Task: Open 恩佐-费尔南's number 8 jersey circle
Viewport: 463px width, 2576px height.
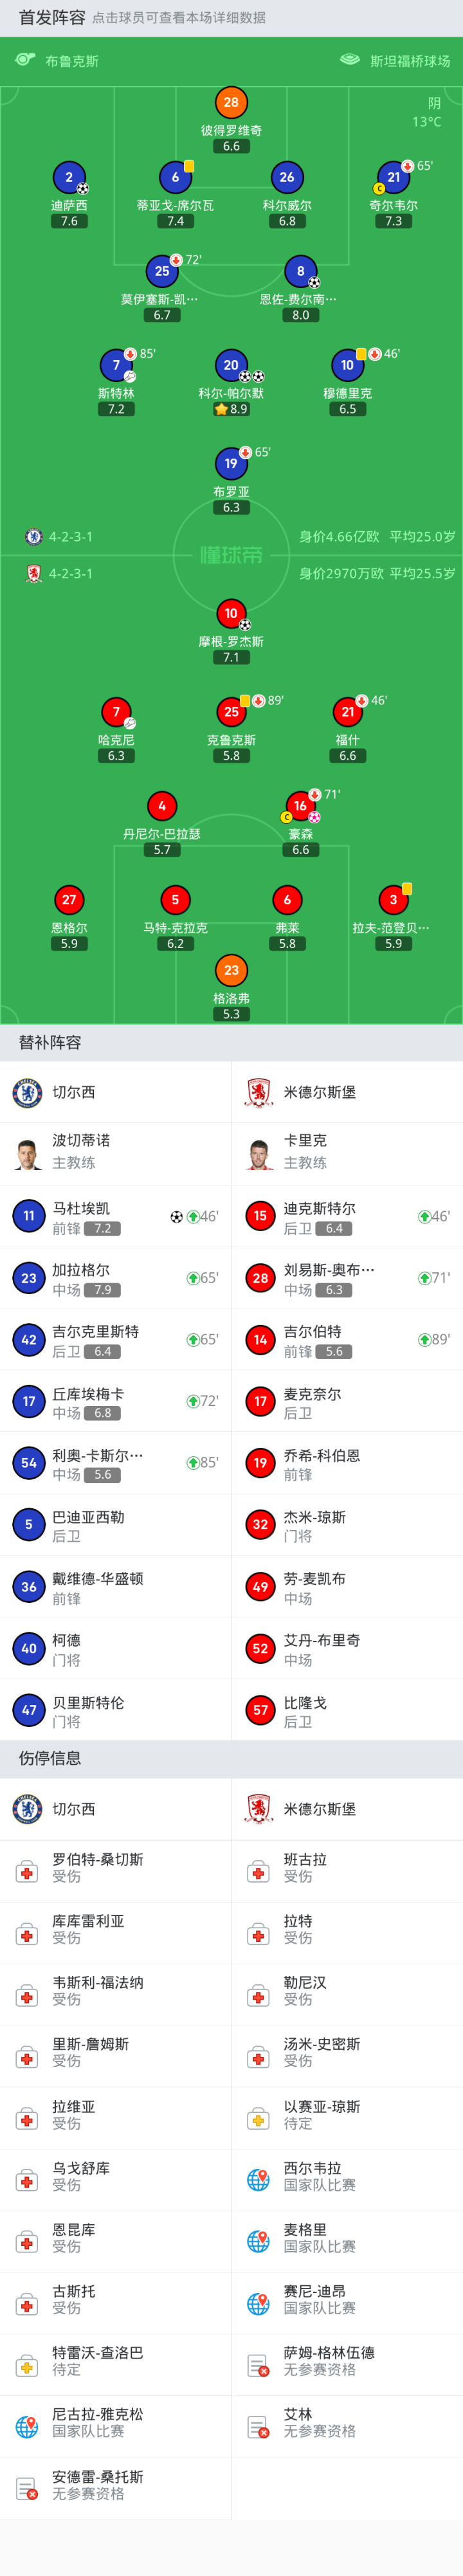Action: coord(300,271)
